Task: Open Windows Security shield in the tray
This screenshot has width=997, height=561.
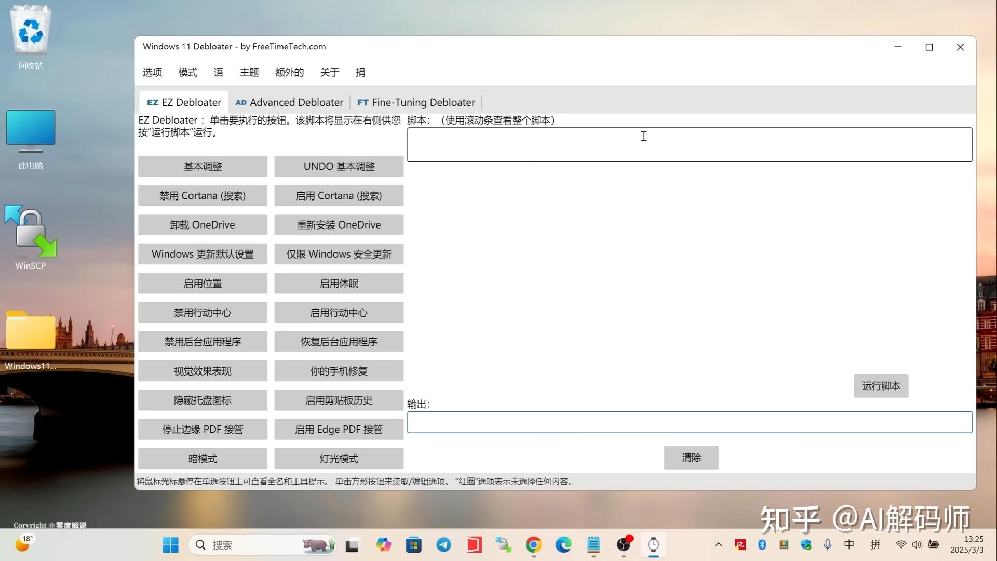Action: tap(805, 545)
